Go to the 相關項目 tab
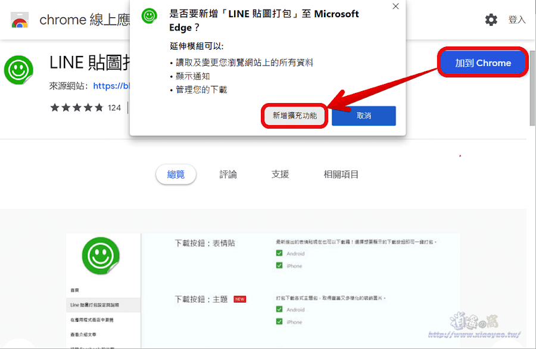 tap(341, 174)
